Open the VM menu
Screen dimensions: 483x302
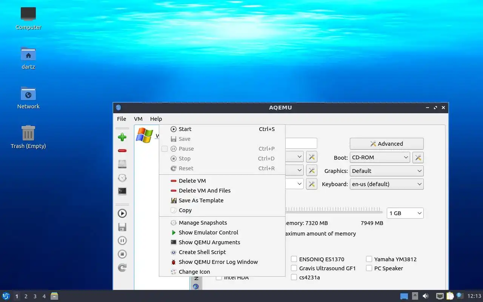click(138, 119)
